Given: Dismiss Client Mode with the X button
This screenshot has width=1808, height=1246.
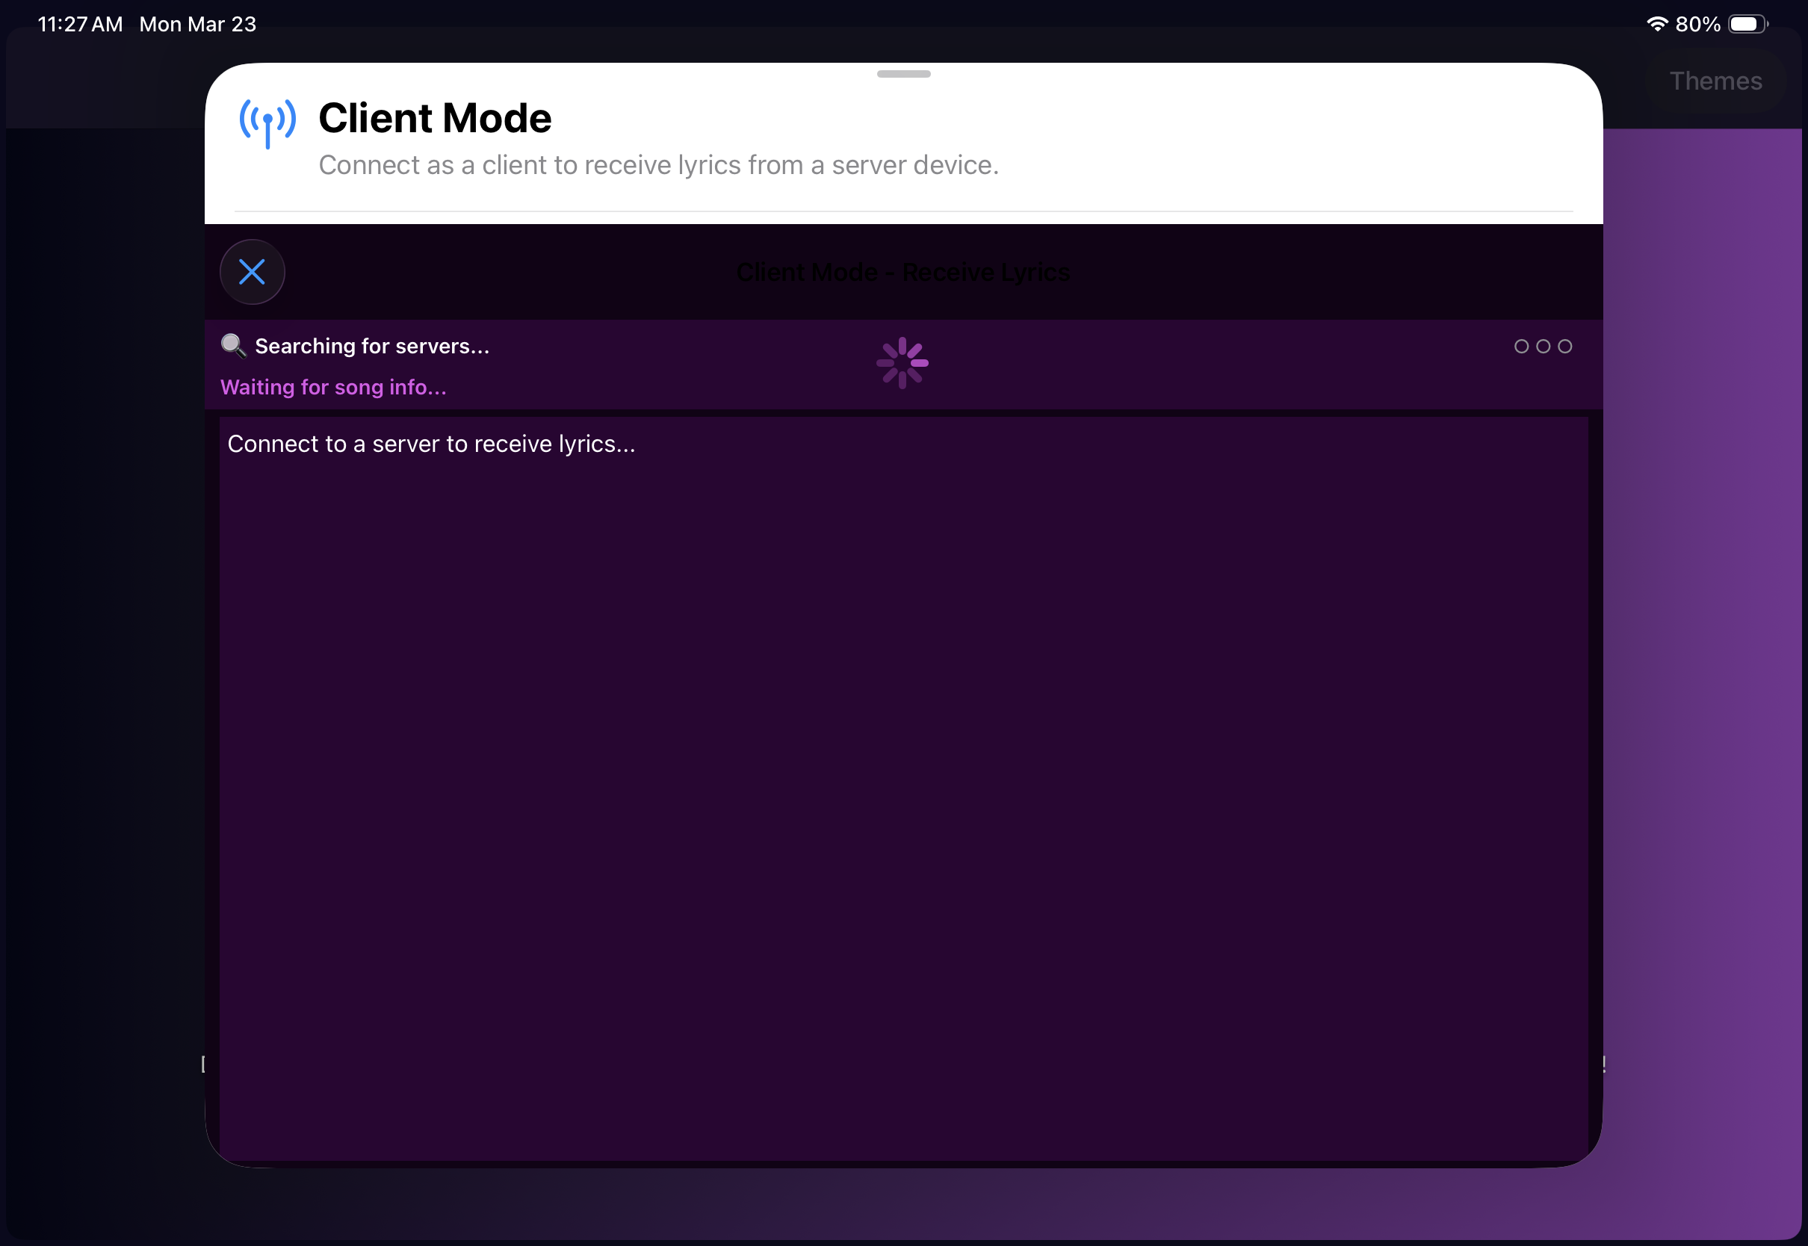Looking at the screenshot, I should [x=251, y=272].
